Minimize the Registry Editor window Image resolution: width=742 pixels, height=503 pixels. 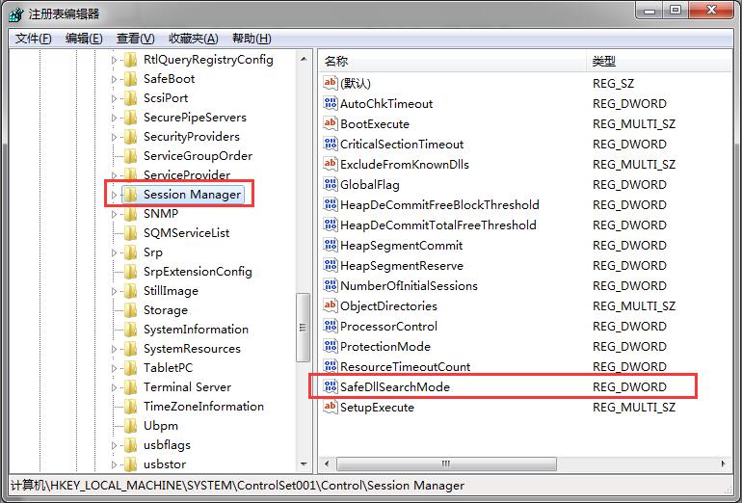(649, 11)
